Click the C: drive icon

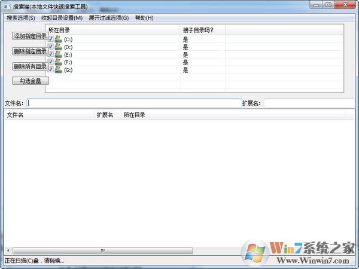(x=59, y=39)
